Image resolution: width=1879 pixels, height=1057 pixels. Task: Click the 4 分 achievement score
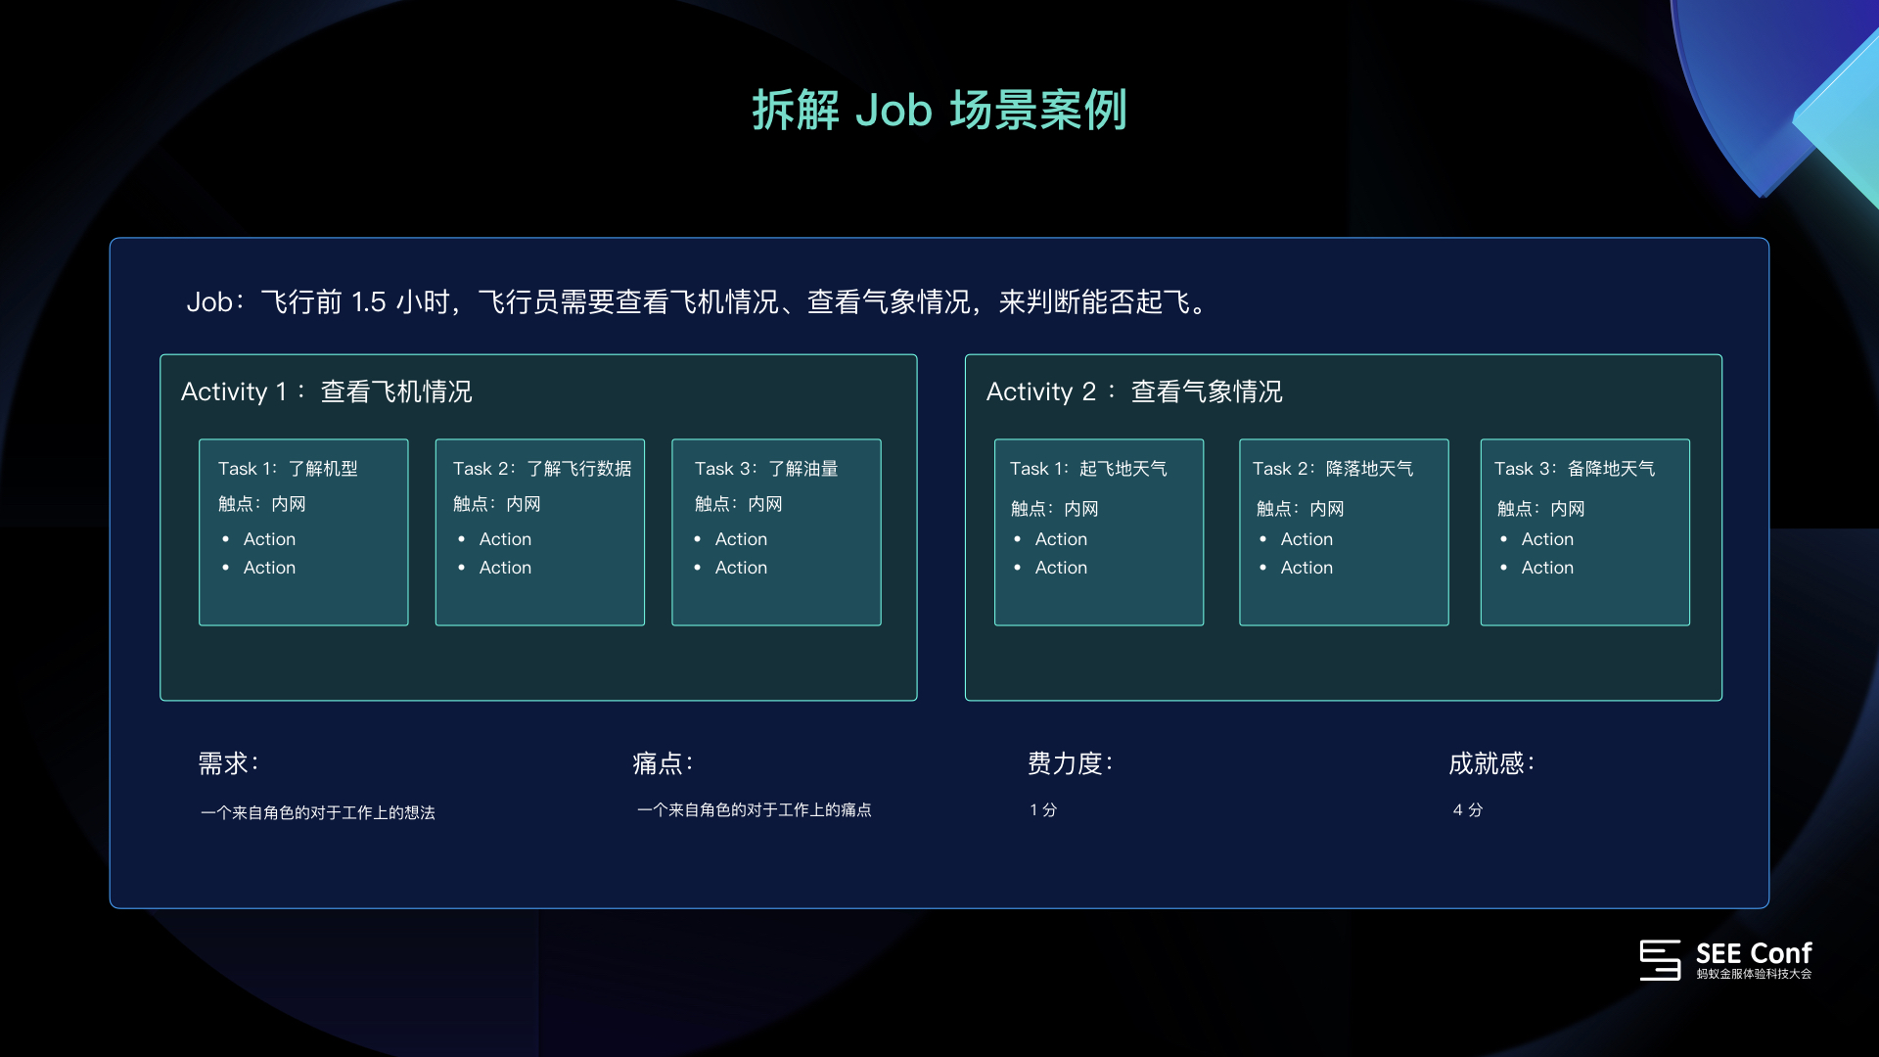1468,810
